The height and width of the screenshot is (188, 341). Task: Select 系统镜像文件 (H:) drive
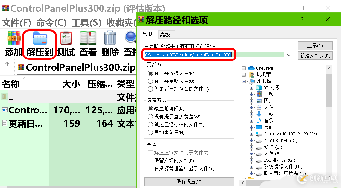[283, 167]
